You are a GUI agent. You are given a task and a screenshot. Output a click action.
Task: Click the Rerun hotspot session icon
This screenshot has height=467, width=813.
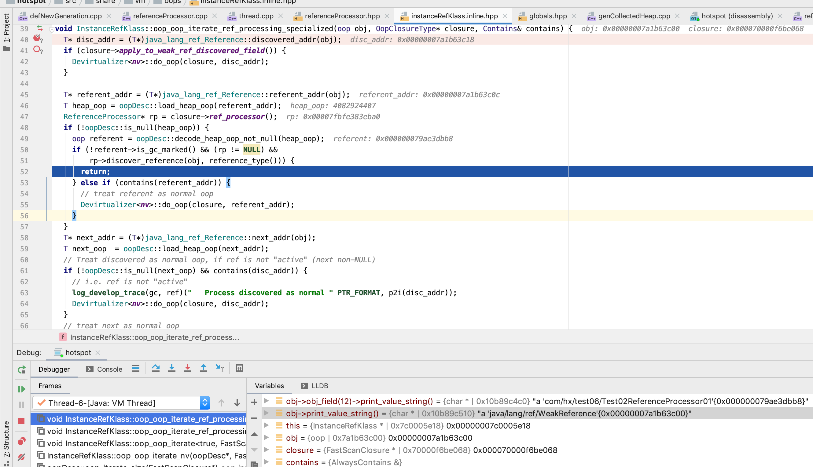[21, 369]
